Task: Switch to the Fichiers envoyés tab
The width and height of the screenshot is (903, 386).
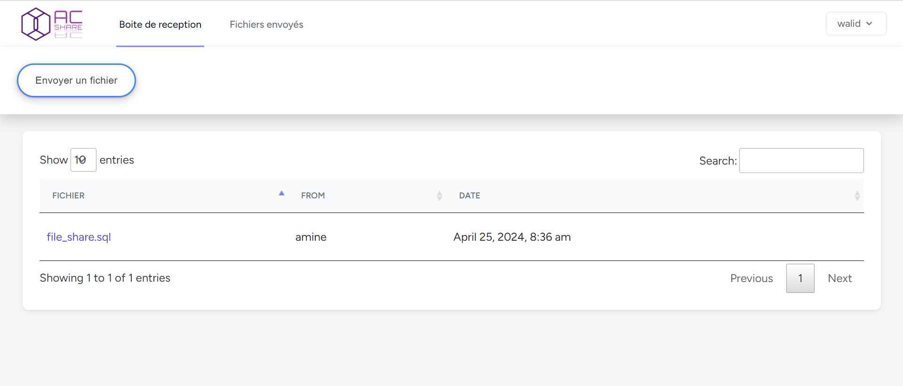Action: pos(266,24)
